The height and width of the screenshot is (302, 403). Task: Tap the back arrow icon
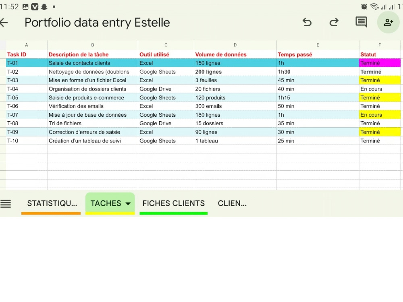tap(4, 23)
